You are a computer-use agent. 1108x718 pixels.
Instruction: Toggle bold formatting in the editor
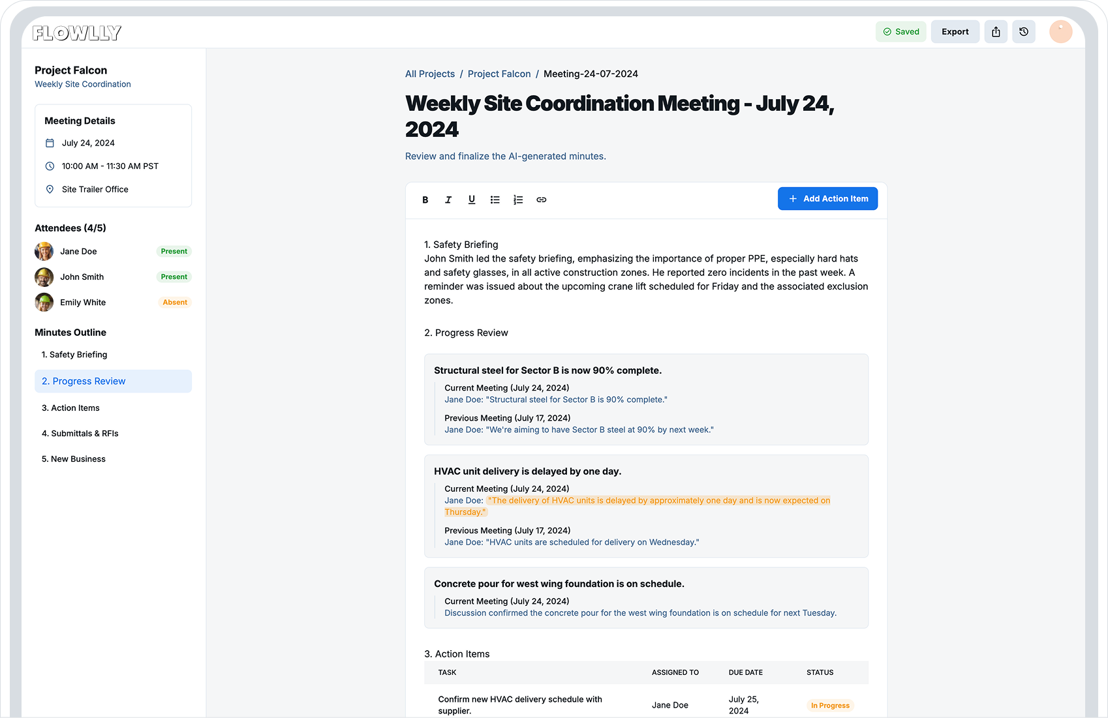click(x=425, y=200)
